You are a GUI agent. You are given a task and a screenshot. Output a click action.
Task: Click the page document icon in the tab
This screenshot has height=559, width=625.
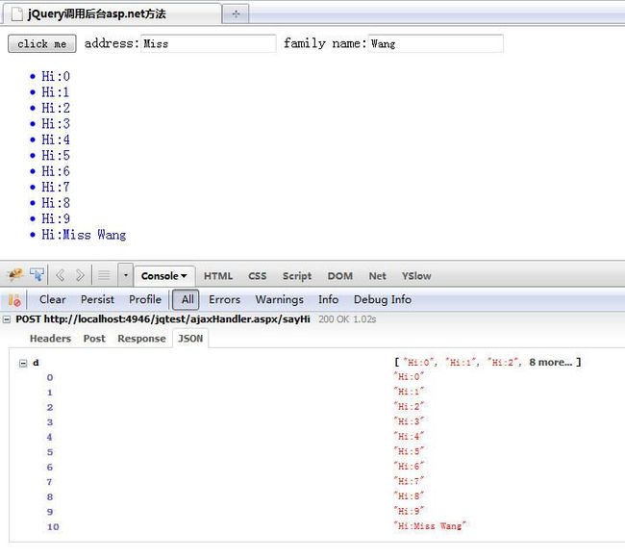click(16, 14)
